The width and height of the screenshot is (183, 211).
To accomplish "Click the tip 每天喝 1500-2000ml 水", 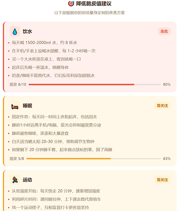I will tap(45, 43).
